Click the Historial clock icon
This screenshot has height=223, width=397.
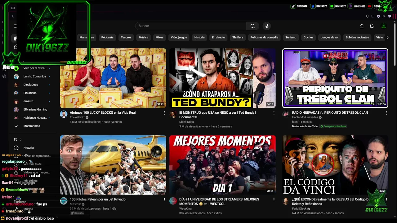coord(16,148)
